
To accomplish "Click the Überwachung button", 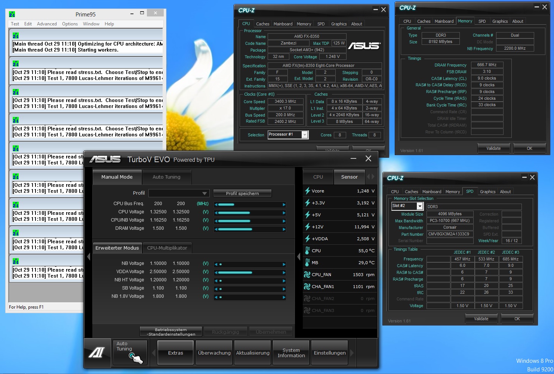I will point(214,353).
